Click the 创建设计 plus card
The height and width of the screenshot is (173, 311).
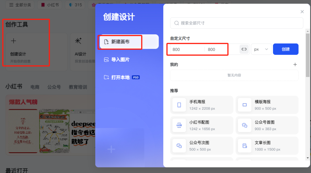(x=36, y=52)
